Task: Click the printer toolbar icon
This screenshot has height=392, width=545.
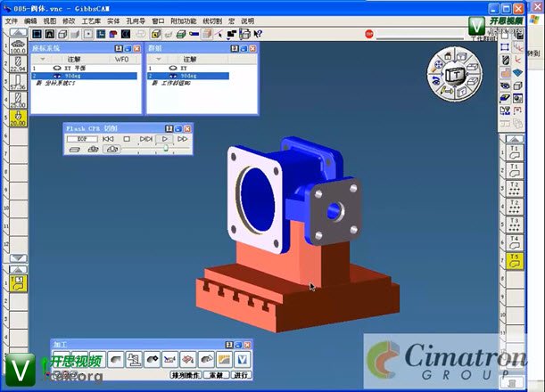Action: coord(244,34)
